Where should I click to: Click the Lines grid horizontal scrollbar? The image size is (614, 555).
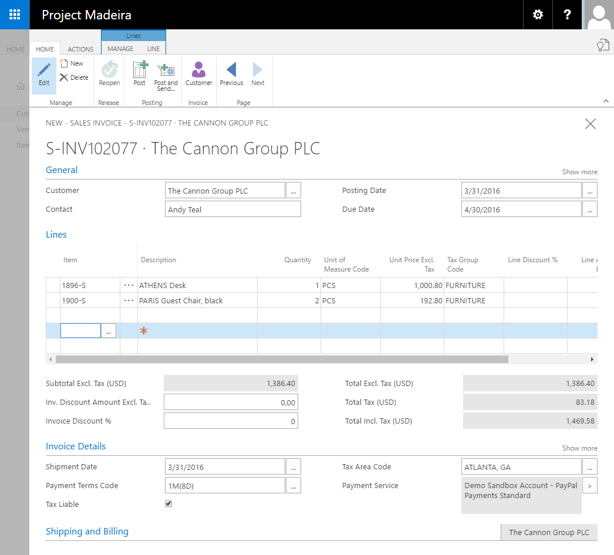(x=282, y=359)
